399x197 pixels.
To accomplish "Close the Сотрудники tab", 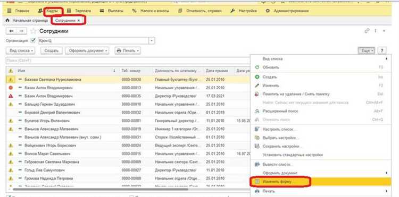I will 79,21.
